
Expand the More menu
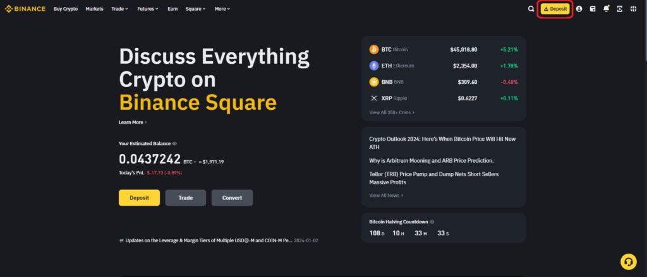(x=222, y=9)
